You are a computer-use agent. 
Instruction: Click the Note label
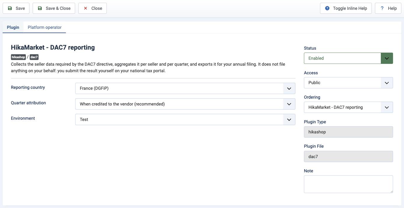(308, 171)
